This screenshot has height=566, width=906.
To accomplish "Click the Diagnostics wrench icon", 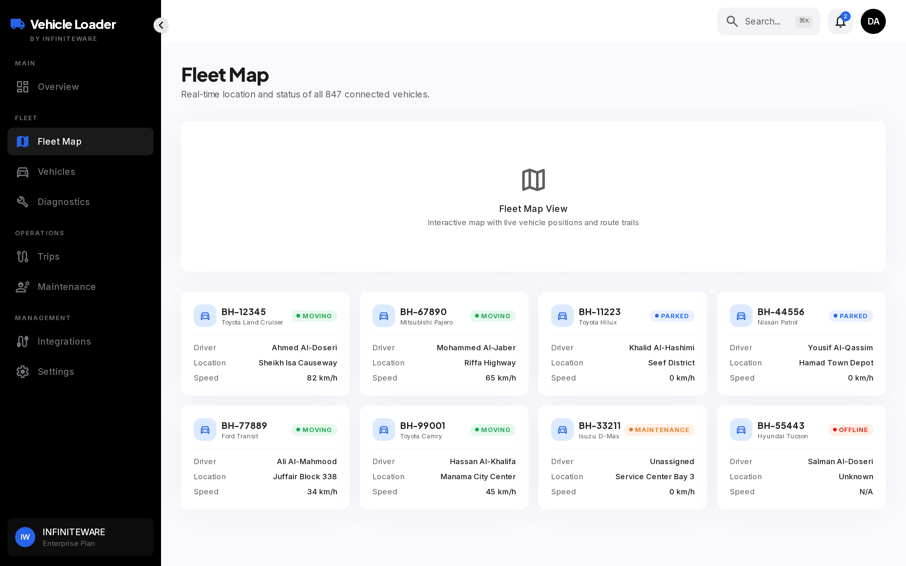I will (22, 202).
